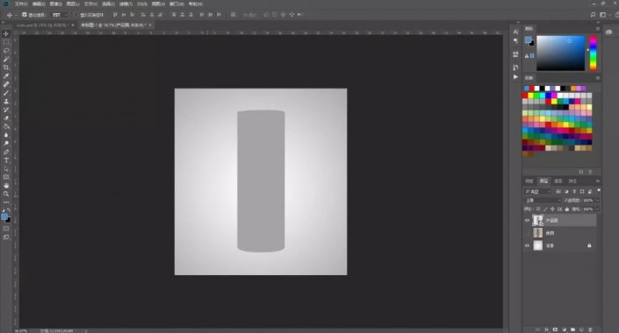Viewport: 619px width, 333px height.
Task: Click the delete layer trash icon
Action: coord(591,329)
